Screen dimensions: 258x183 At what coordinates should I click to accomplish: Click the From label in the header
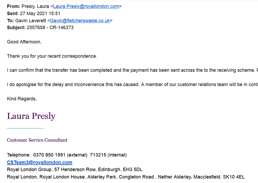pyautogui.click(x=13, y=6)
